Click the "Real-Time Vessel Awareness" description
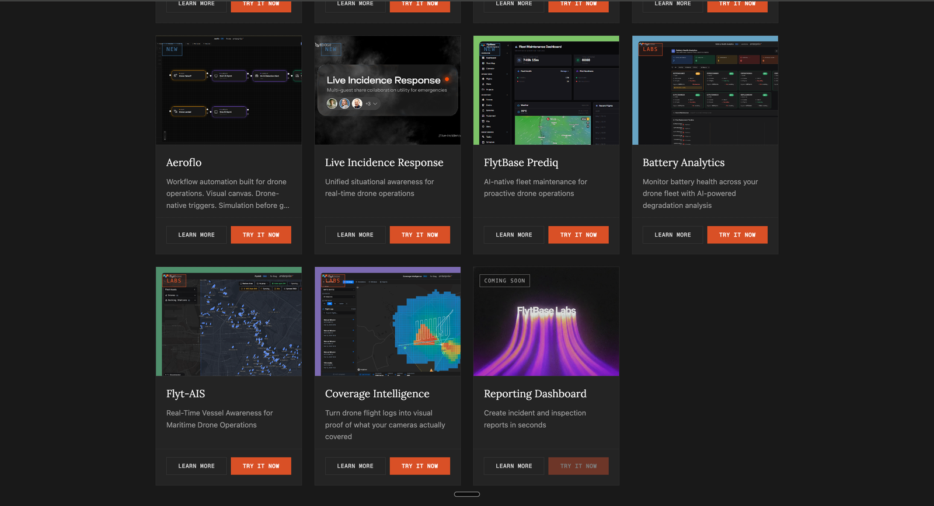The image size is (934, 506). (219, 419)
